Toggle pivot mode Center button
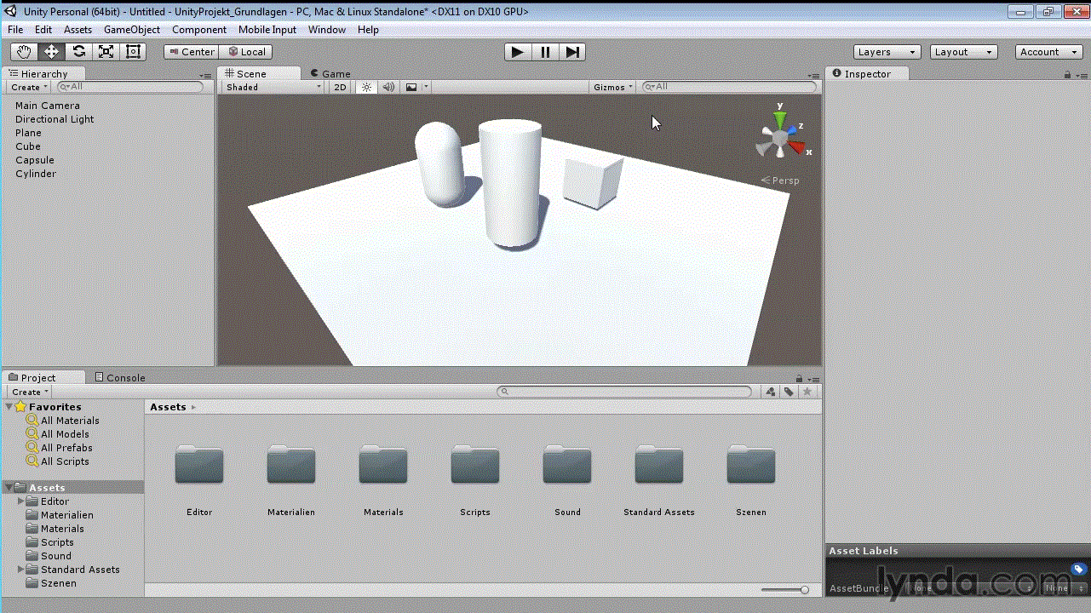This screenshot has width=1091, height=613. point(191,52)
